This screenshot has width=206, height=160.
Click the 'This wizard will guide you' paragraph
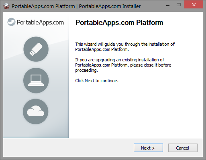[125, 47]
